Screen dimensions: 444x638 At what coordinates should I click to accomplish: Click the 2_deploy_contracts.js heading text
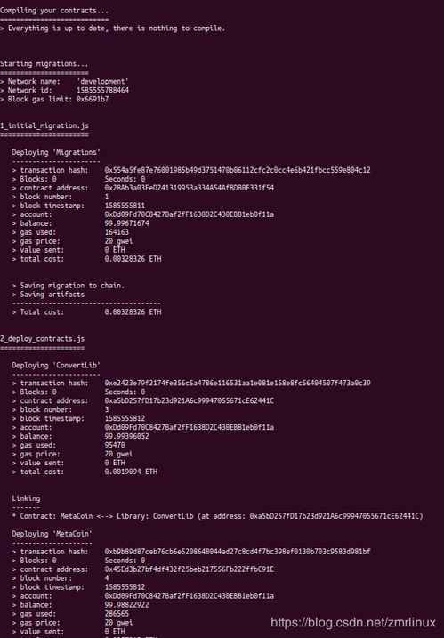(43, 338)
